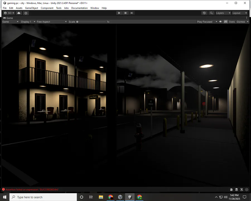Viewport: 251px width, 201px height.
Task: Click the red error icon in status bar
Action: pyautogui.click(x=3, y=190)
